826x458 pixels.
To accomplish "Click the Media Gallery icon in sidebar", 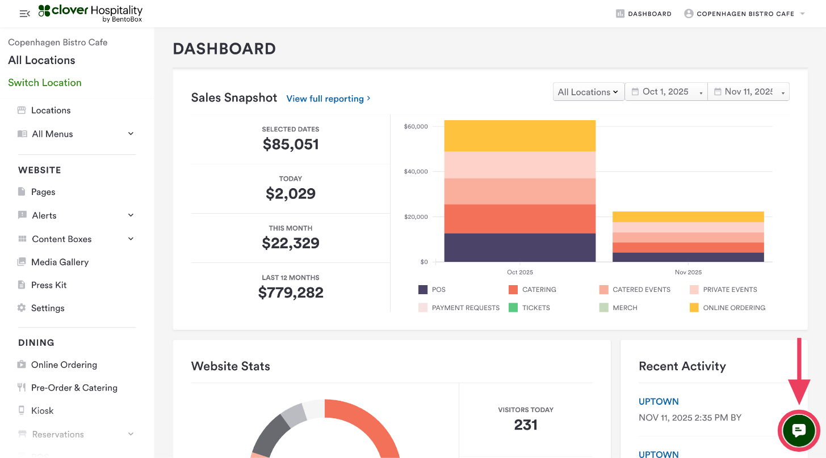I will (x=22, y=262).
